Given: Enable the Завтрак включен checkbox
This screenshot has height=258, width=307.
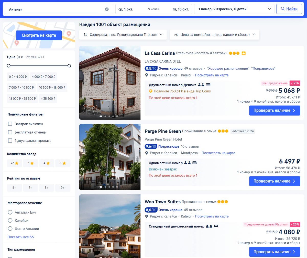Looking at the screenshot, I should pyautogui.click(x=10, y=124).
